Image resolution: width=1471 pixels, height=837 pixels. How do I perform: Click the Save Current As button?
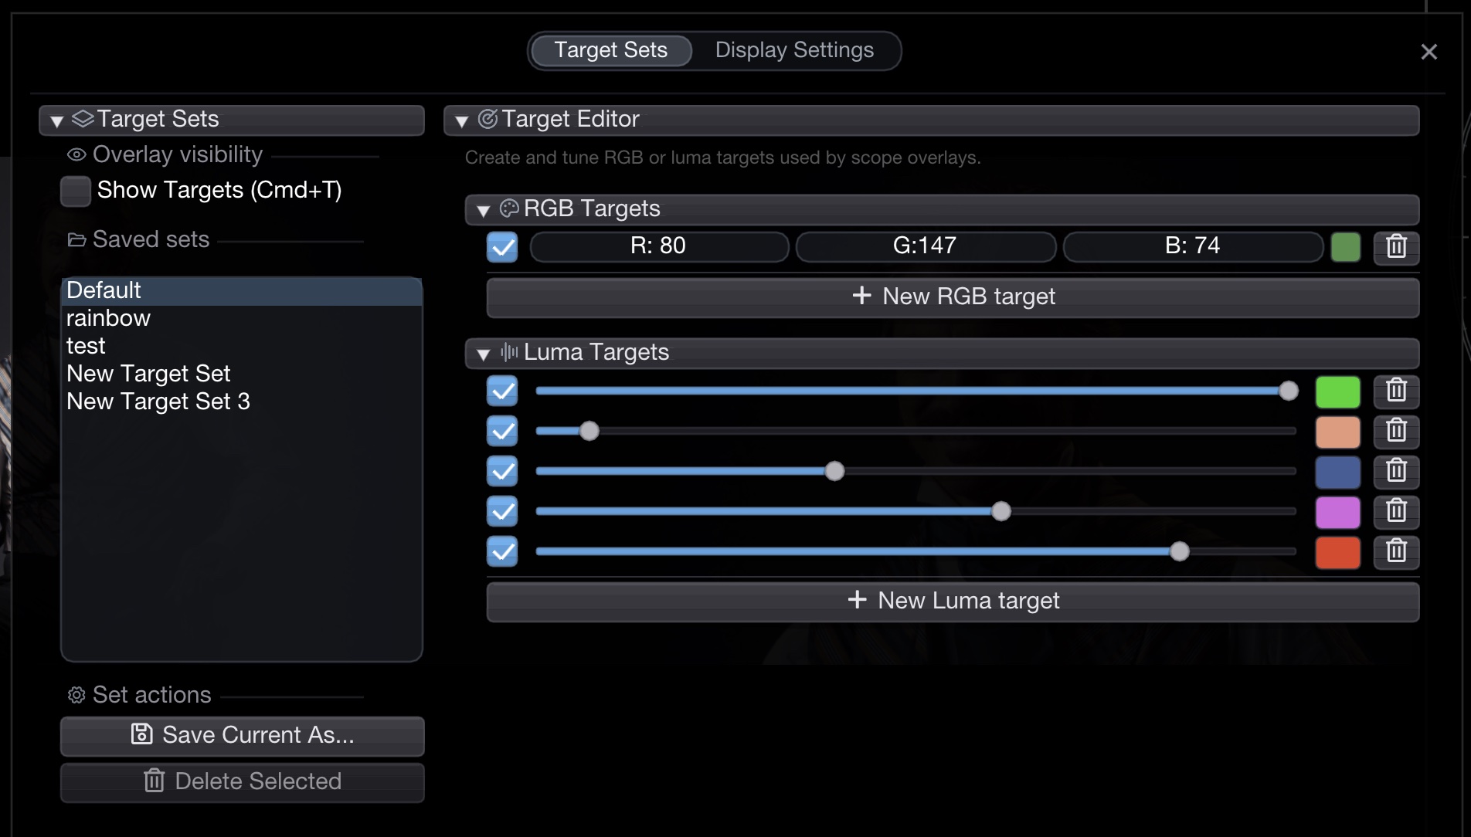(242, 735)
